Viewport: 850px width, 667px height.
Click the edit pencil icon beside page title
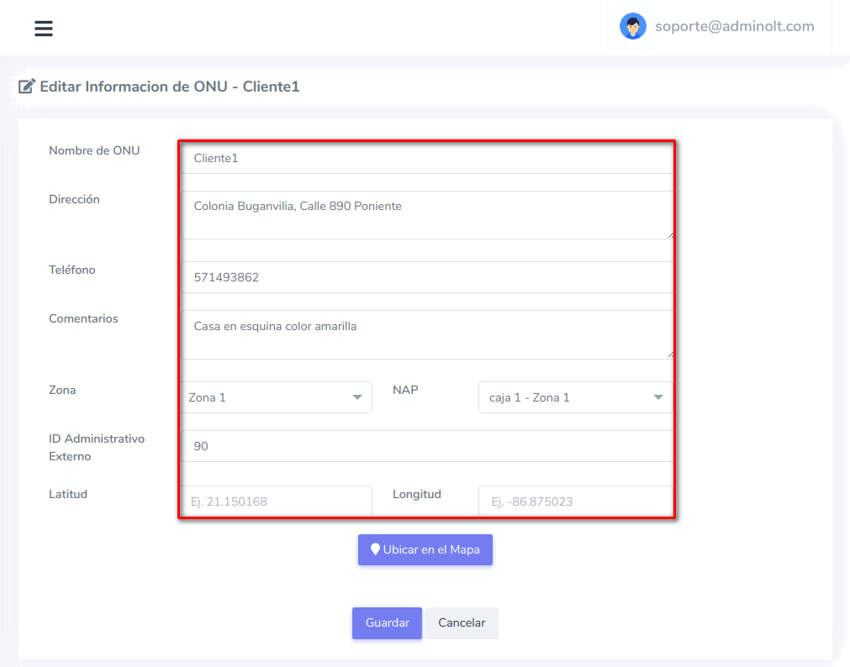pyautogui.click(x=27, y=87)
